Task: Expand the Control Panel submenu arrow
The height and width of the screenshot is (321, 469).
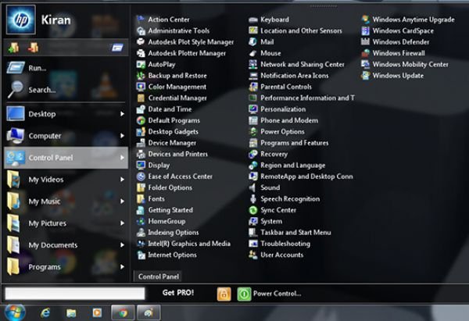Action: (122, 158)
